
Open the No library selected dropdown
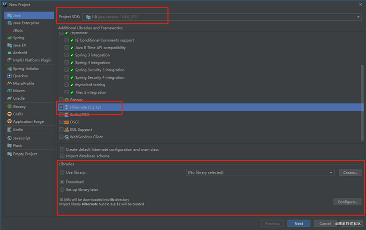(x=260, y=172)
